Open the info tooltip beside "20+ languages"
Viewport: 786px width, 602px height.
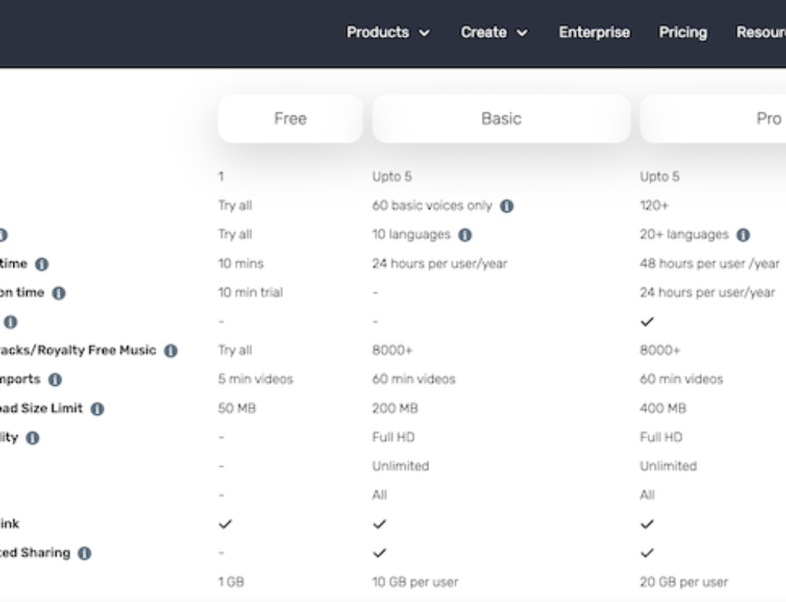[743, 235]
